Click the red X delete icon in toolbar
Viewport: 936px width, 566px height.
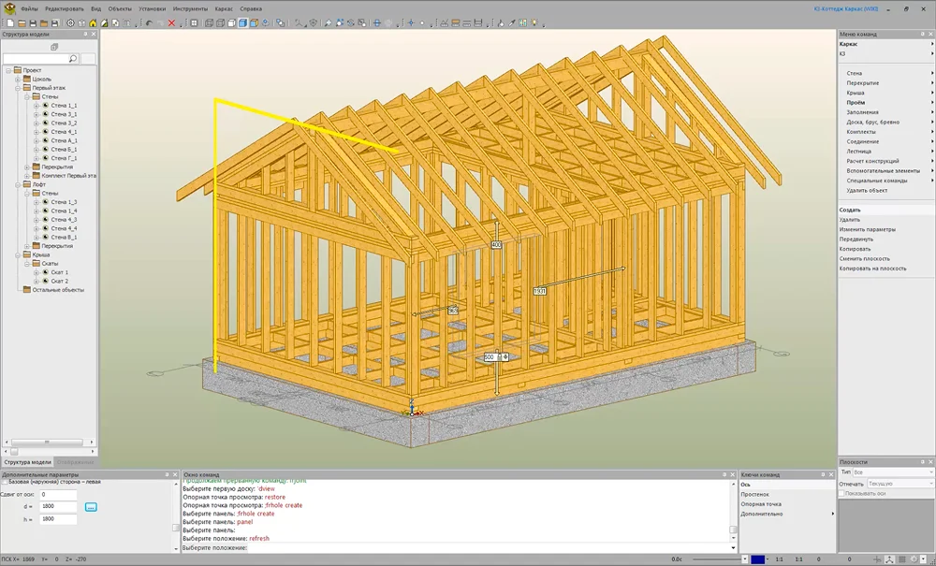point(171,22)
